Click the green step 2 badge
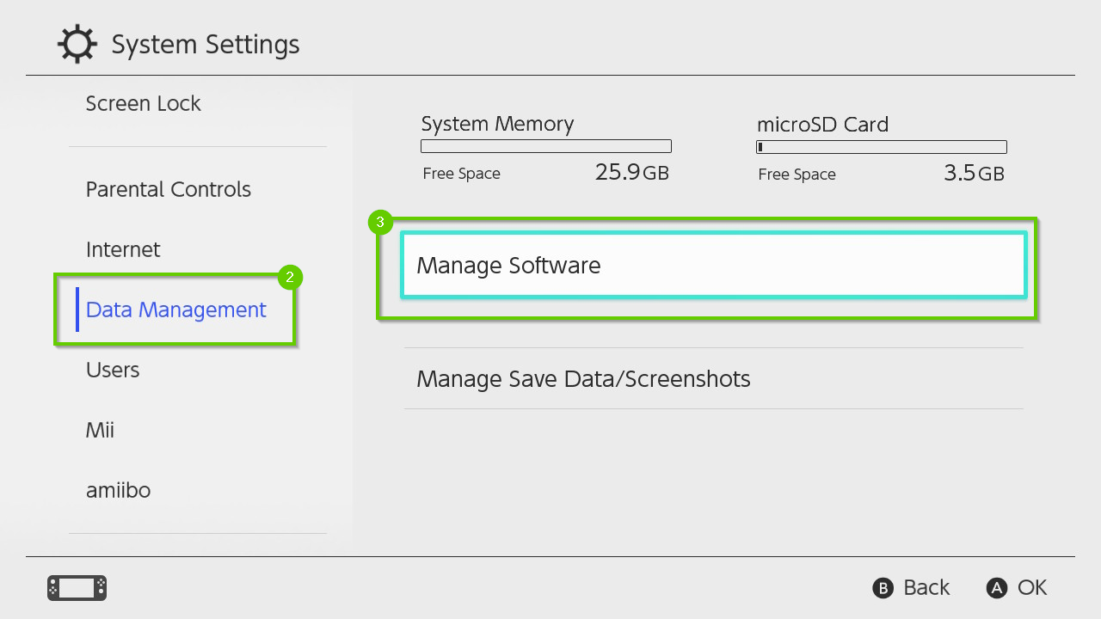The height and width of the screenshot is (619, 1101). tap(290, 277)
